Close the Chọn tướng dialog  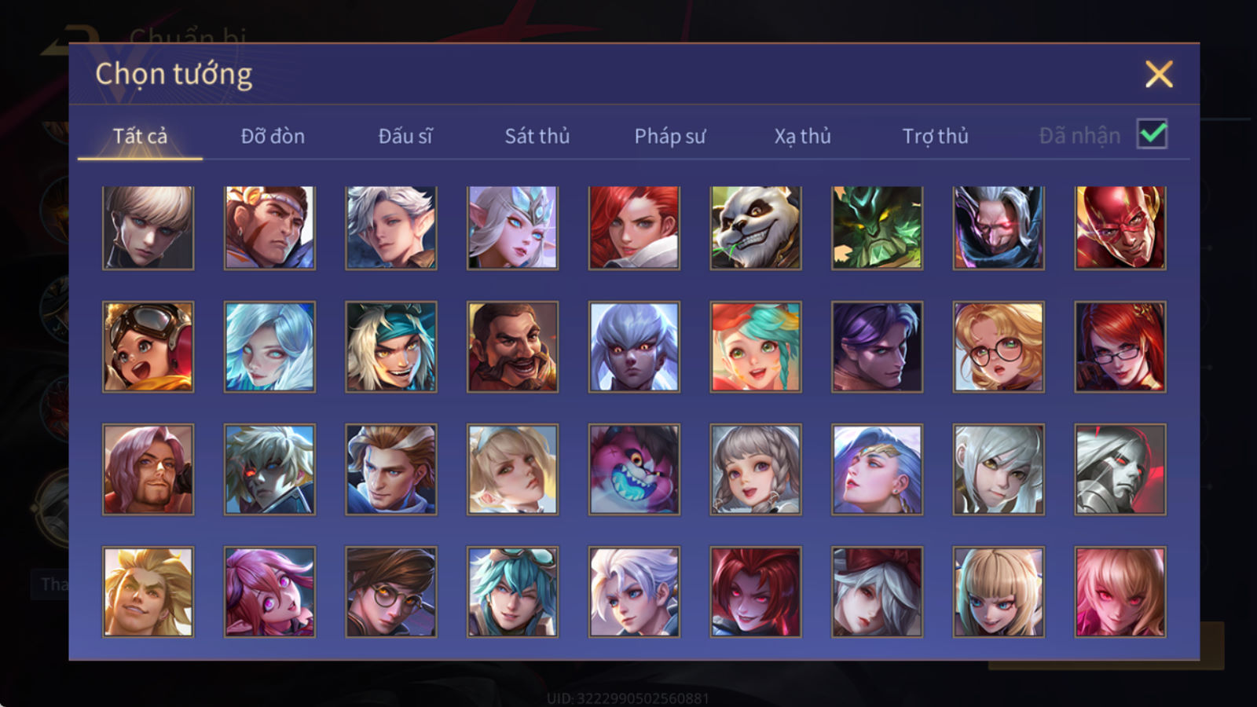tap(1159, 75)
